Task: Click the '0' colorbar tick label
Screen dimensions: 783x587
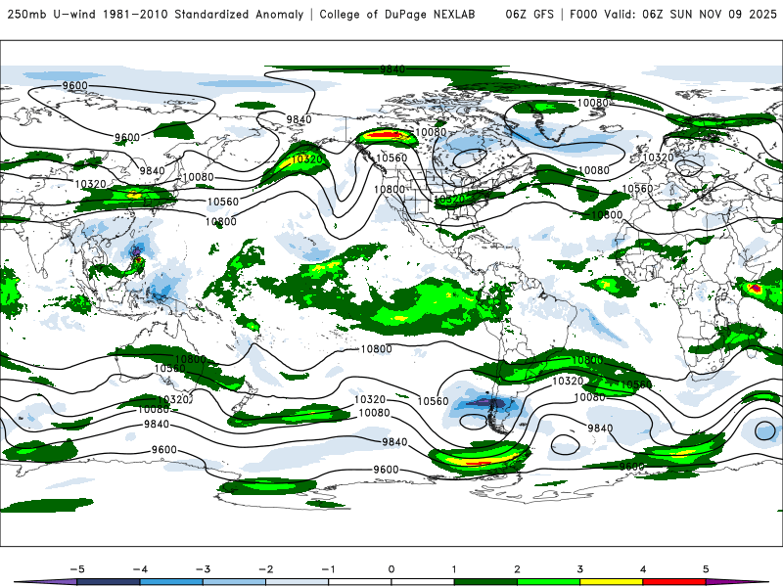Action: [391, 569]
